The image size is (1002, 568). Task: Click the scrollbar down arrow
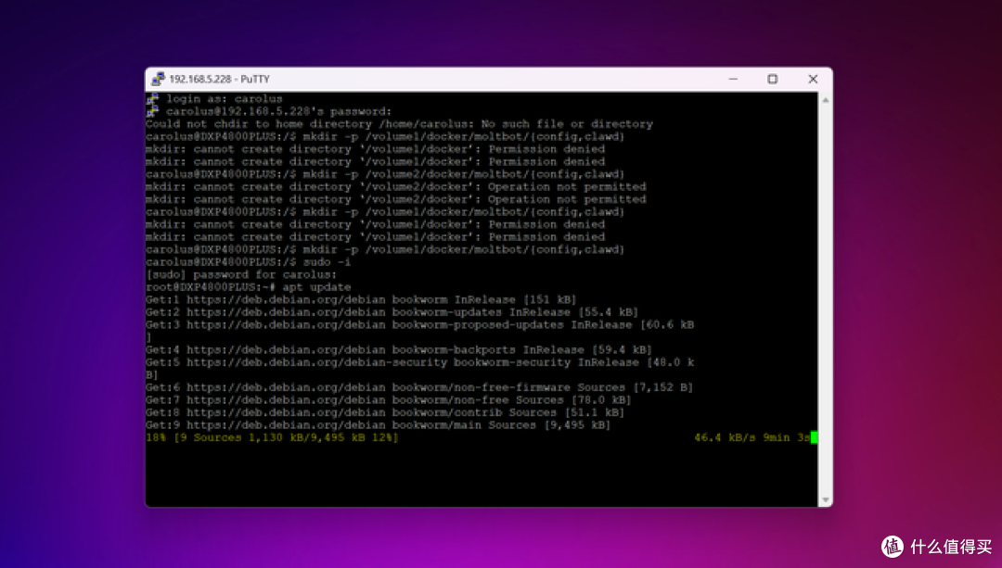(x=825, y=499)
